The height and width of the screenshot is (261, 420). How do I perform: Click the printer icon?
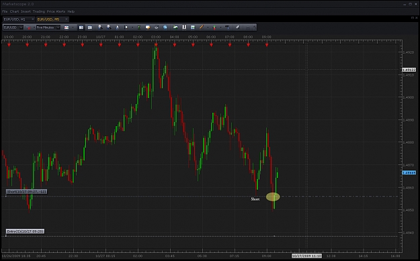(x=157, y=28)
